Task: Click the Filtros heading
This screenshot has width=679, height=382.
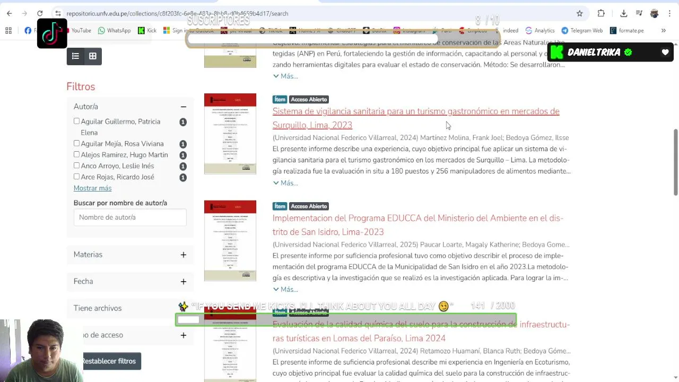Action: 81,86
